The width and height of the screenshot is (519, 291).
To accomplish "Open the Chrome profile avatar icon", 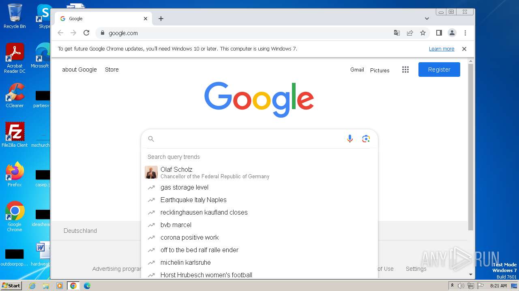I will click(x=452, y=33).
